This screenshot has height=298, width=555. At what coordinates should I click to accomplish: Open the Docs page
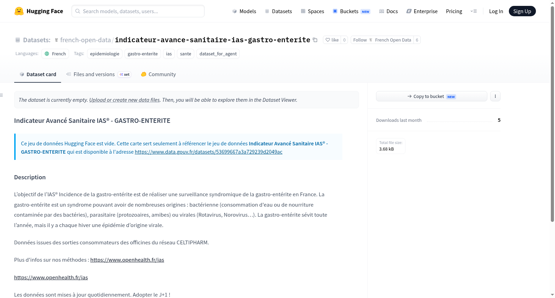tap(388, 11)
